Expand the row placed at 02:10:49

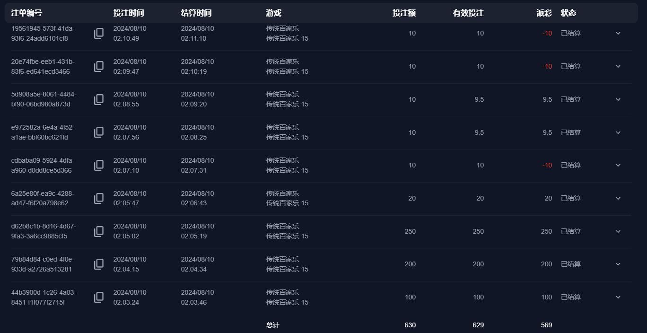coord(618,33)
